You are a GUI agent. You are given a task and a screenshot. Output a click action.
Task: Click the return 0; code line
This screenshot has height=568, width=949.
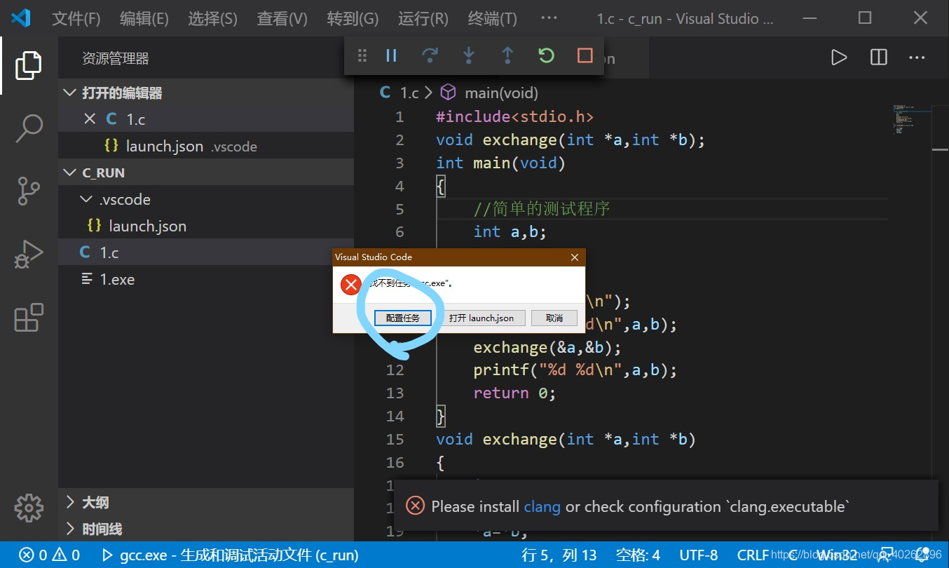(514, 393)
